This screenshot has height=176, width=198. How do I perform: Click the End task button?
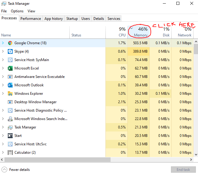click(183, 170)
